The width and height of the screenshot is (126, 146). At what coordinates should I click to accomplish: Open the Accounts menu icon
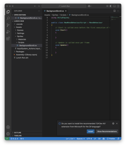(x=8, y=127)
